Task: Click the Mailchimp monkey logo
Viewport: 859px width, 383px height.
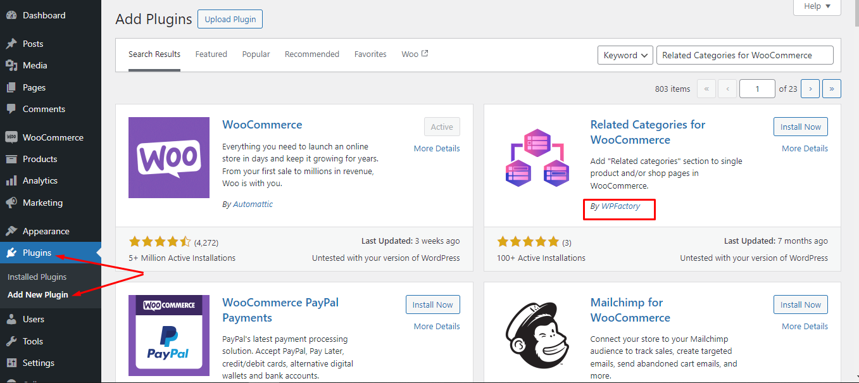Action: coord(537,336)
